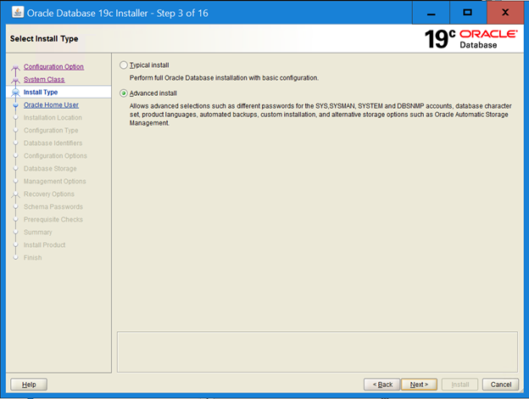529x399 pixels.
Task: Click the Oracle 19c Database logo
Action: 471,39
